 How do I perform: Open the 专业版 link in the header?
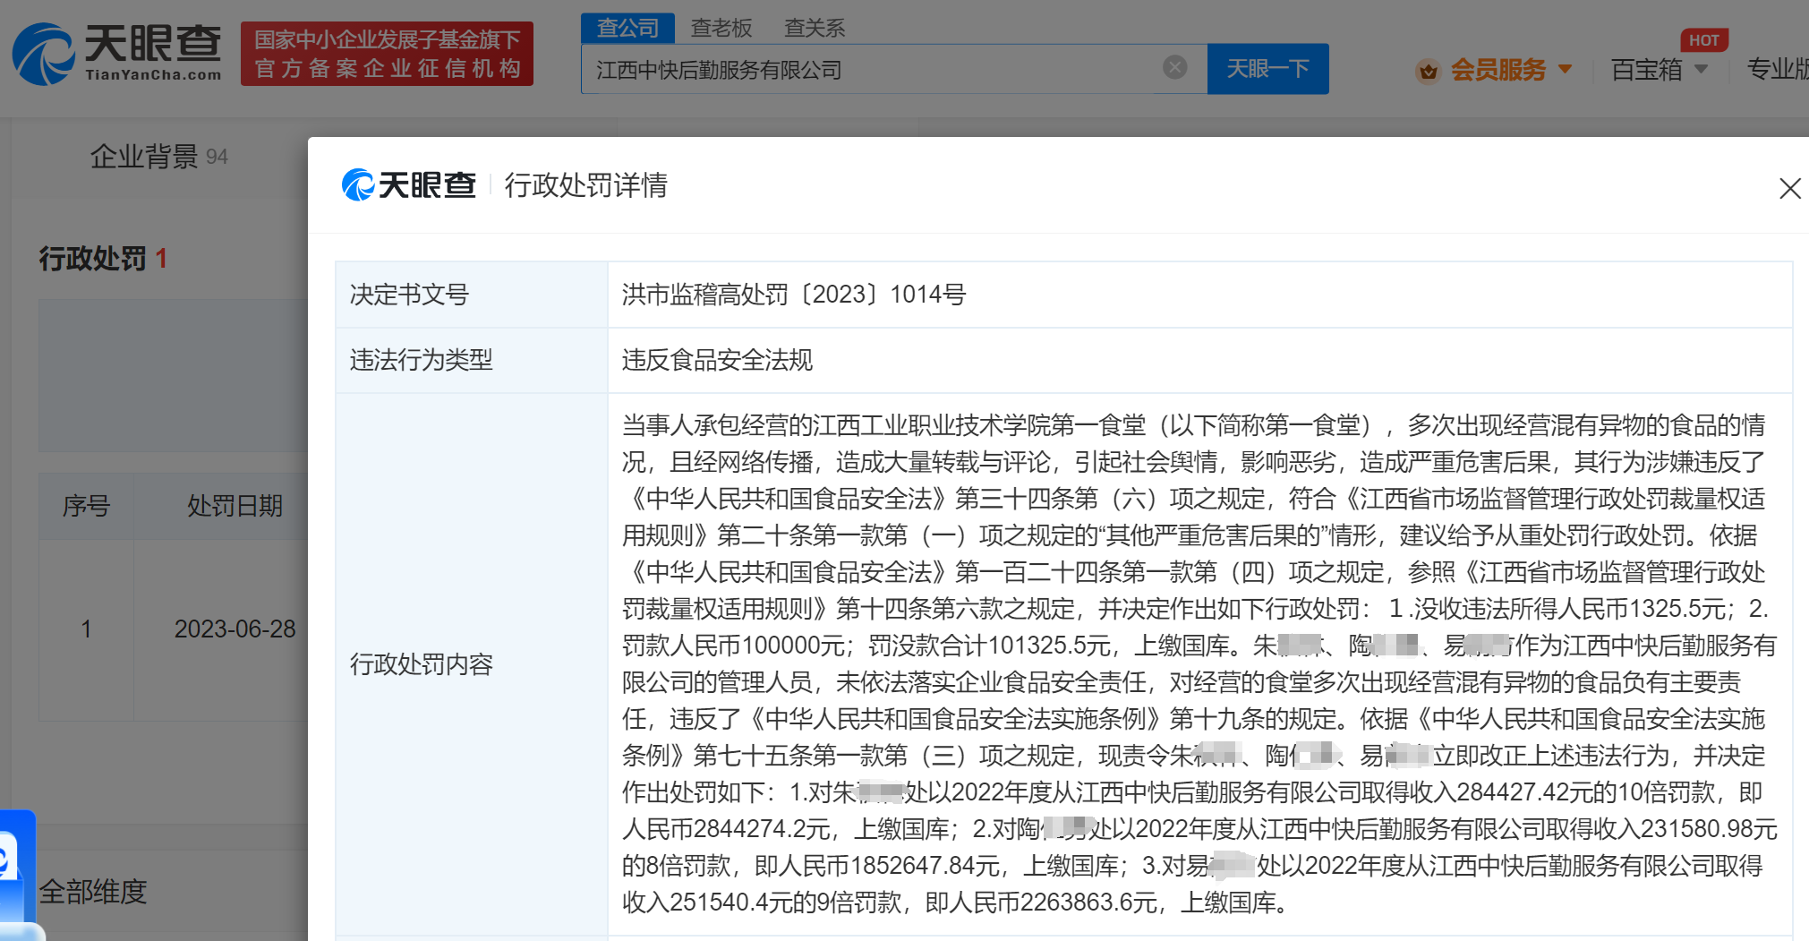click(1776, 69)
